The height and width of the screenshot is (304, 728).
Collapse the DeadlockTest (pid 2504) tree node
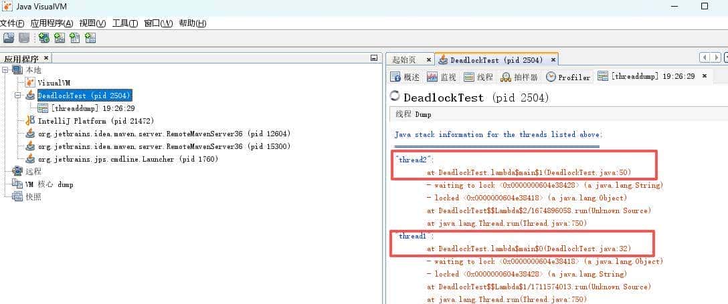[x=19, y=96]
